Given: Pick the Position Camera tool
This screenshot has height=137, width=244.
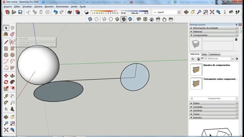Looking at the screenshot, I should 225,12.
